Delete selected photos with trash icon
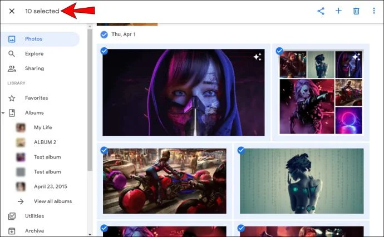Screen dimensions: 384x237 [356, 11]
